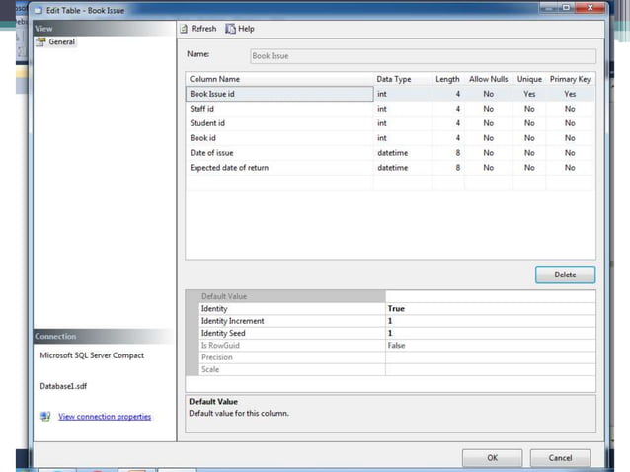Select the General page icon in View pane
630x472 pixels.
(41, 42)
